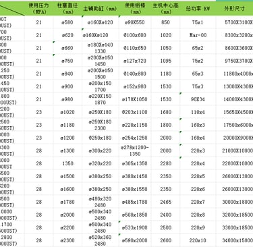The width and height of the screenshot is (253, 247).
Task: Click the ø2300 plunger diameter cell
Action: [x=67, y=240]
